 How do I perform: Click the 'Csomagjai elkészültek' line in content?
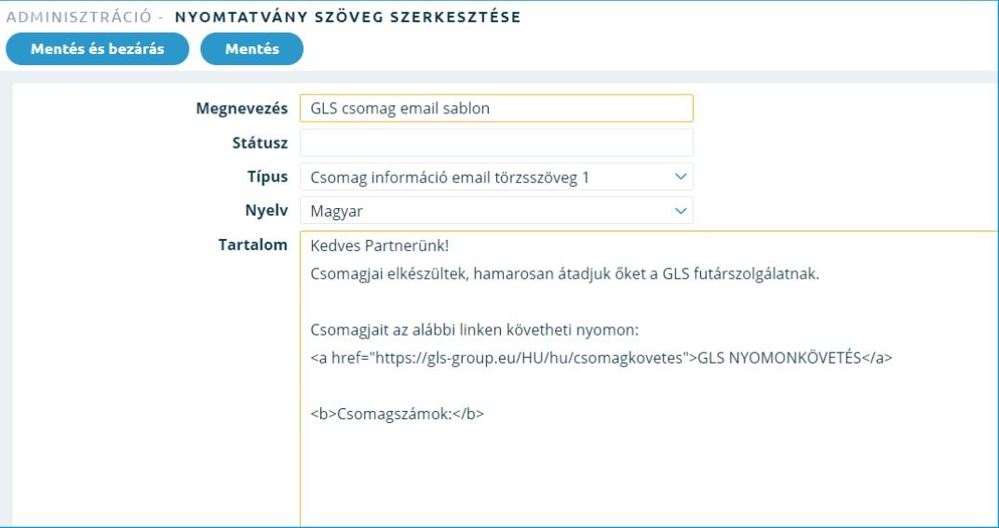coord(564,274)
